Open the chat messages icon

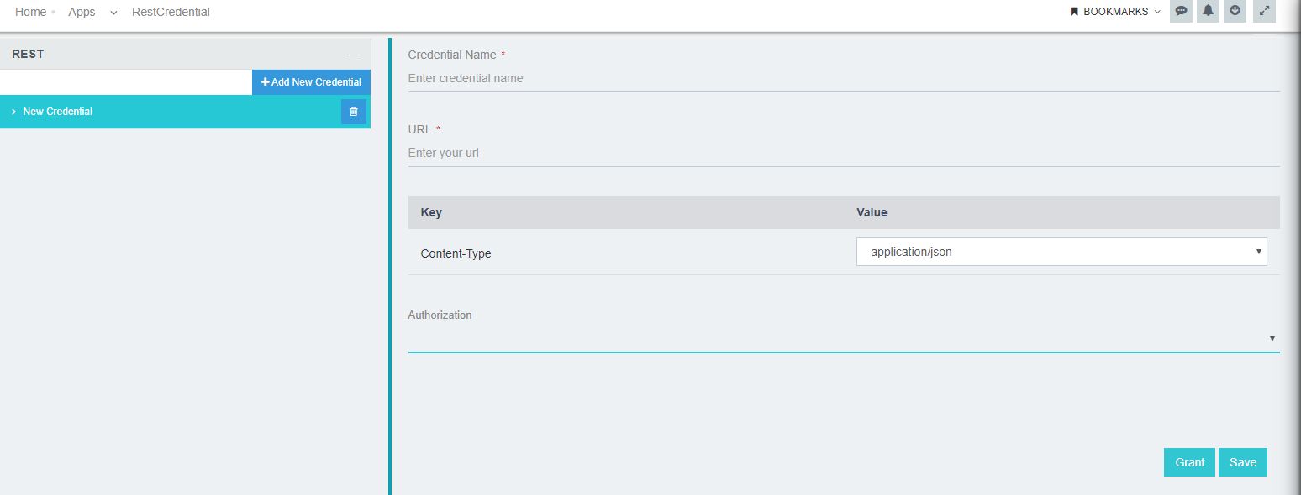pos(1180,11)
